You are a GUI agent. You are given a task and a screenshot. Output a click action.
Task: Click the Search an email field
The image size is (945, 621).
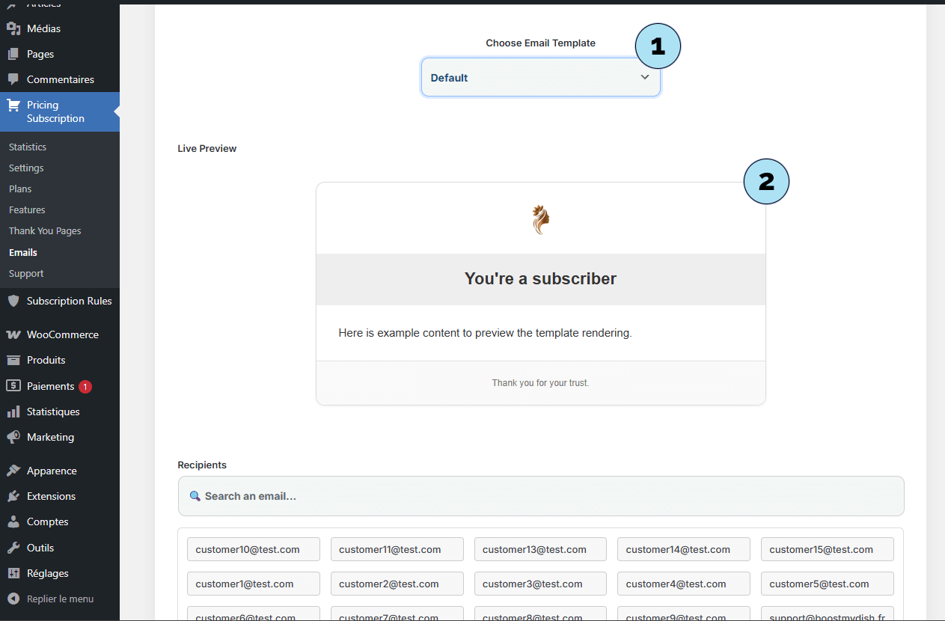(540, 496)
